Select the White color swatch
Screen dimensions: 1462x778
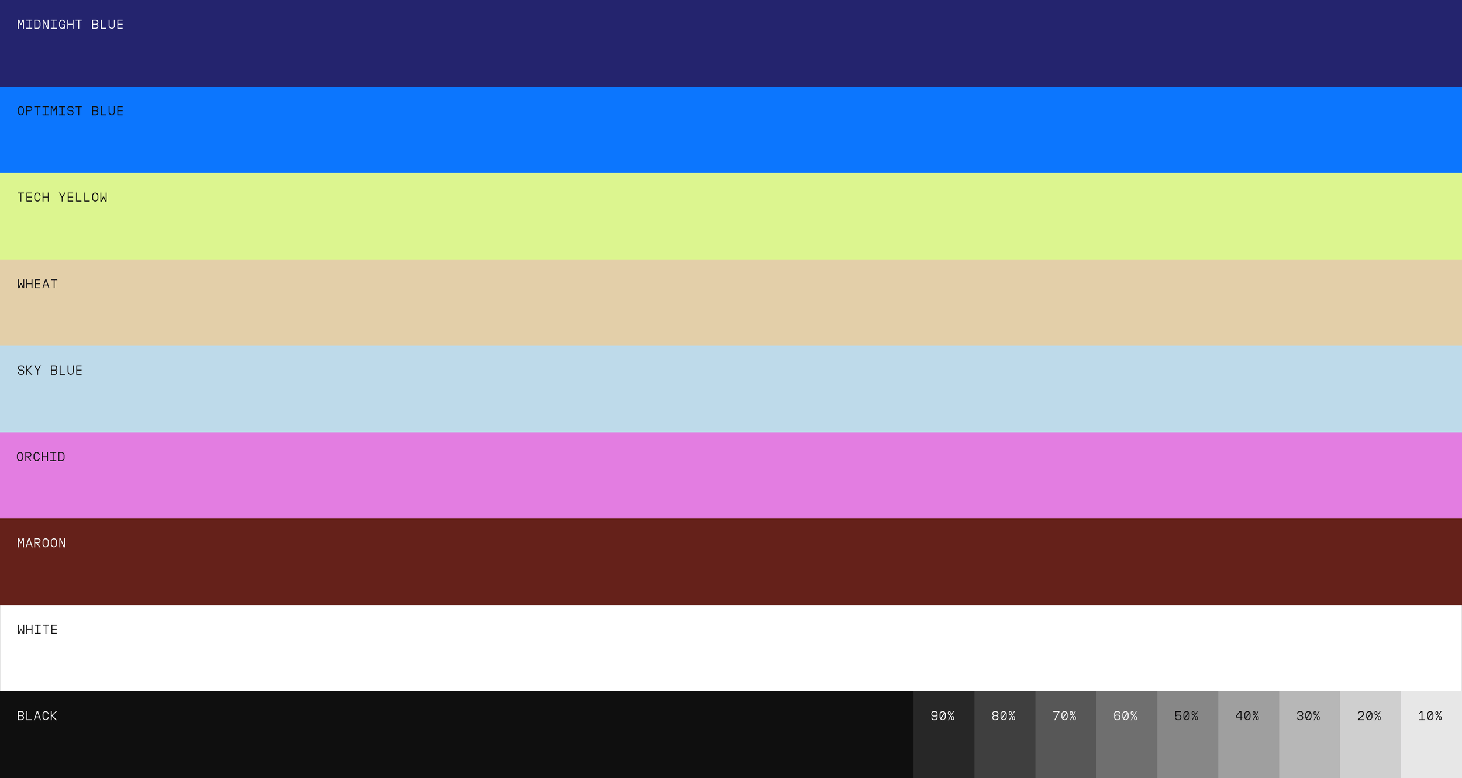(731, 648)
